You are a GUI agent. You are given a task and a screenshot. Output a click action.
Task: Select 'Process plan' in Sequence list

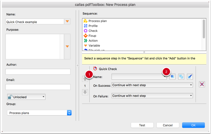(x=97, y=21)
